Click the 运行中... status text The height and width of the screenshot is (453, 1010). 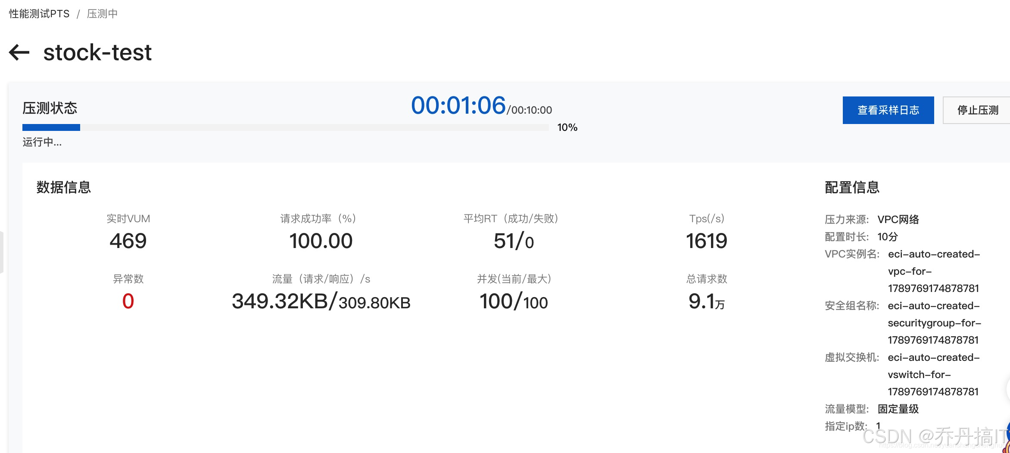[x=42, y=142]
